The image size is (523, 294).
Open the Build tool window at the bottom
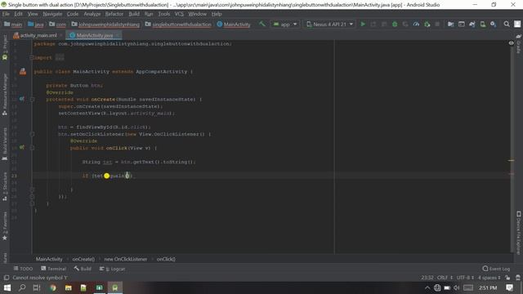coord(83,269)
